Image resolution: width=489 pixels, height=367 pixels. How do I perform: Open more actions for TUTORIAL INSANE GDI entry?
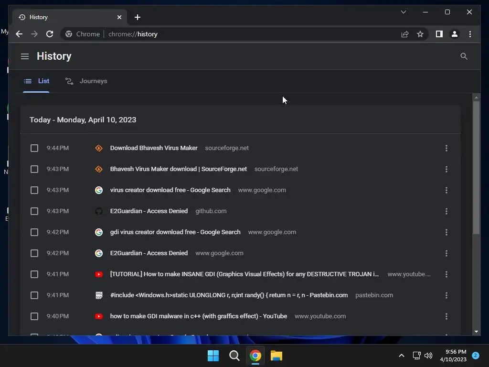446,274
